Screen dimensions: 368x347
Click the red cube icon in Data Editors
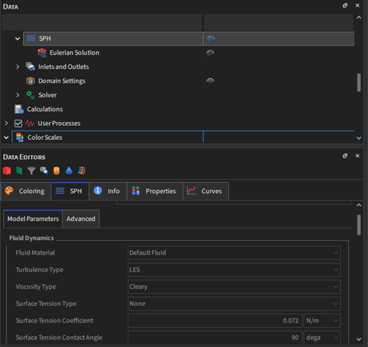coord(7,170)
